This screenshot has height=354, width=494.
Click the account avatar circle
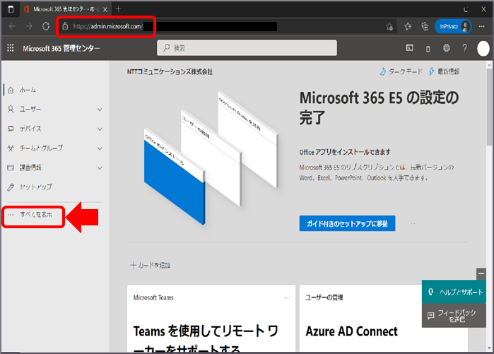pyautogui.click(x=483, y=49)
